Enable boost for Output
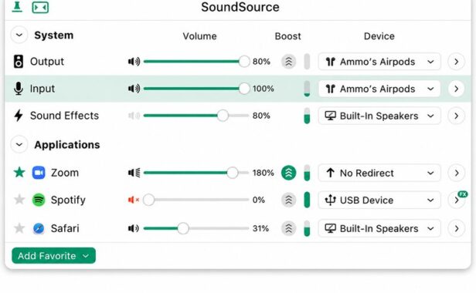Screen dimensions: 476x293 [289, 62]
